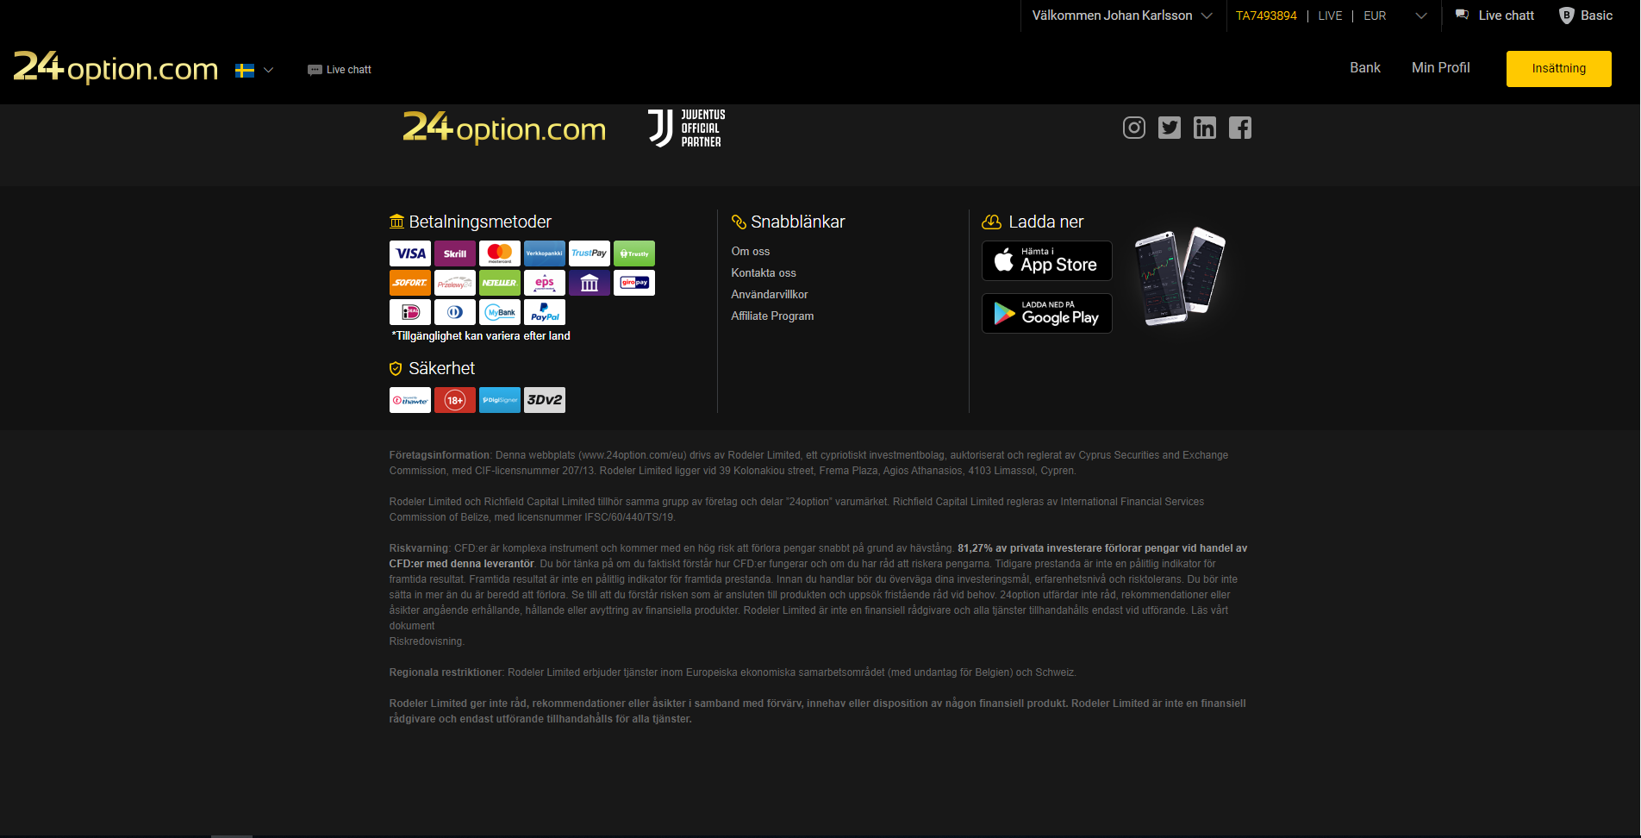Click the Juventus Official Partner logo
This screenshot has width=1641, height=838.
[687, 128]
